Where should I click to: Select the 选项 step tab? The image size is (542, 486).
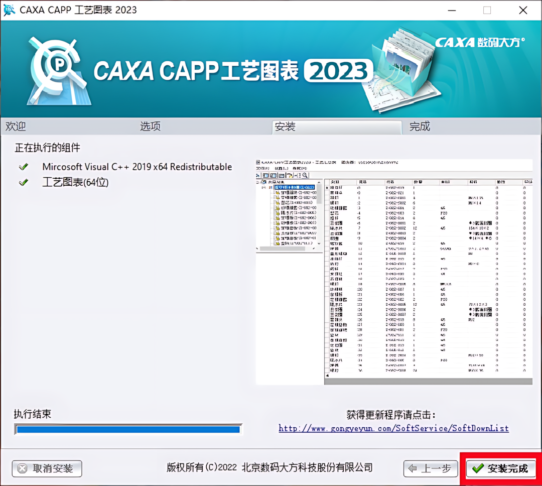click(150, 126)
